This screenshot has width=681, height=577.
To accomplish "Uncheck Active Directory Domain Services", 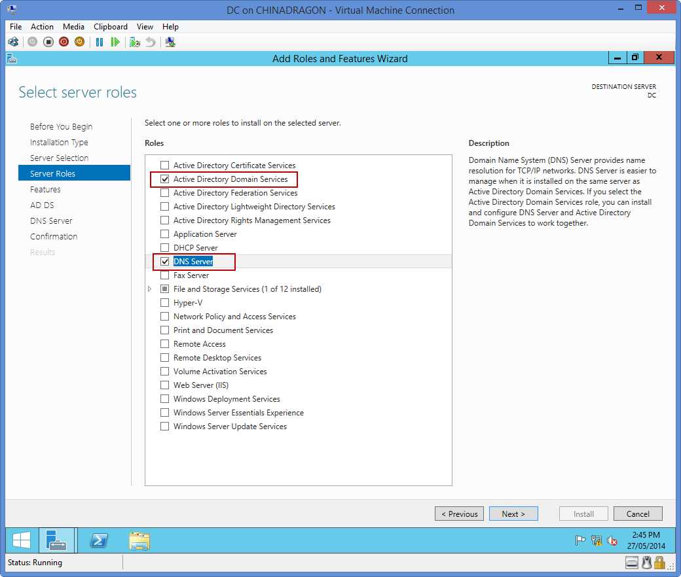I will (x=164, y=179).
